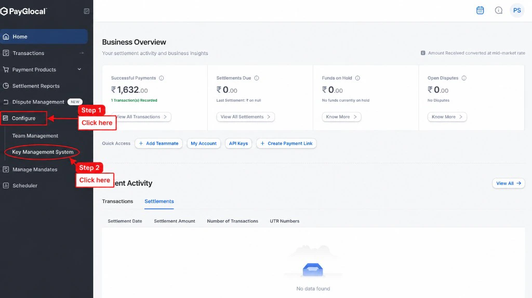Click the PayGlocal logo
Image resolution: width=532 pixels, height=298 pixels.
[23, 11]
